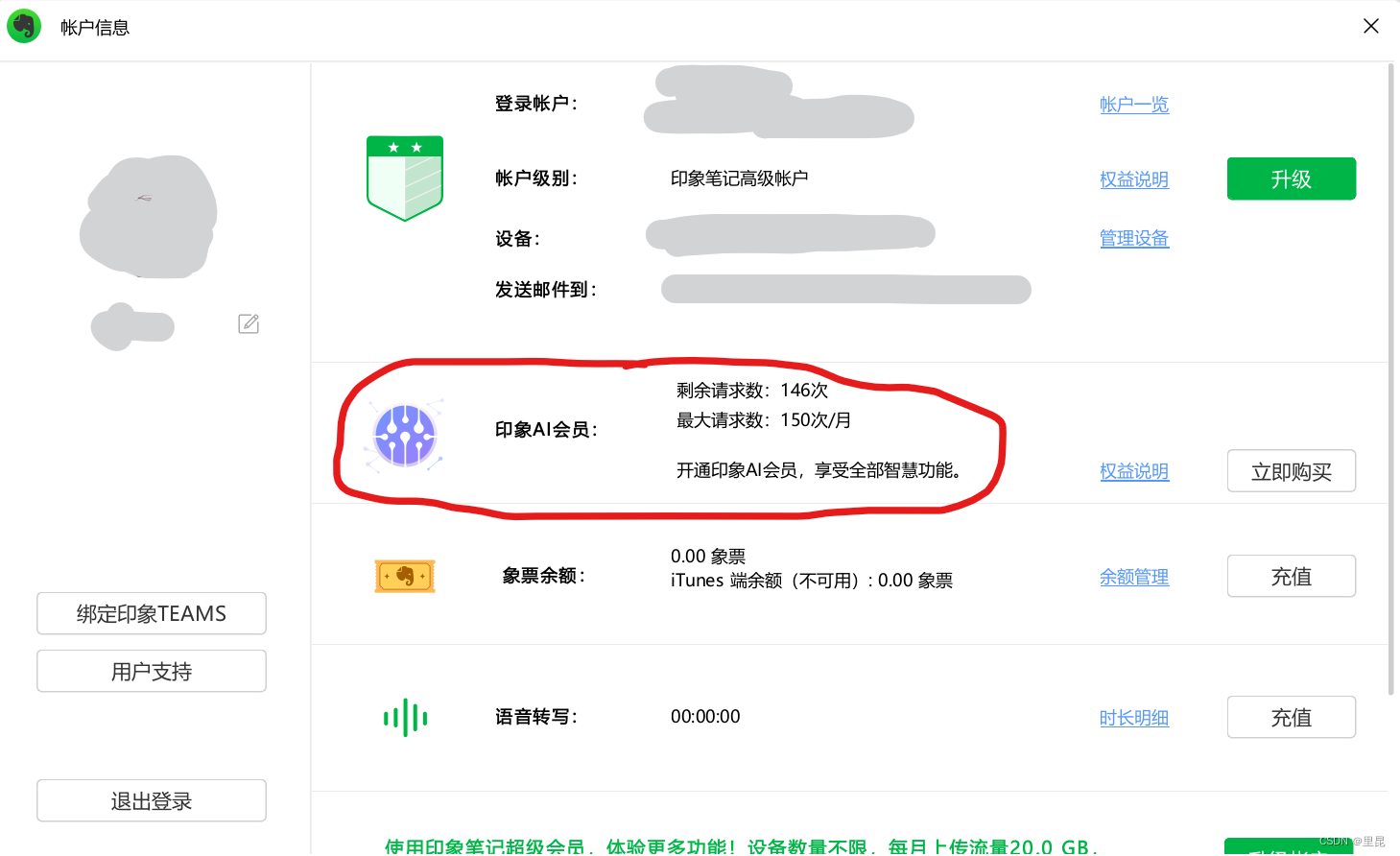Image resolution: width=1400 pixels, height=856 pixels.
Task: Click 充值 button in 语音转写 row
Action: coord(1292,717)
